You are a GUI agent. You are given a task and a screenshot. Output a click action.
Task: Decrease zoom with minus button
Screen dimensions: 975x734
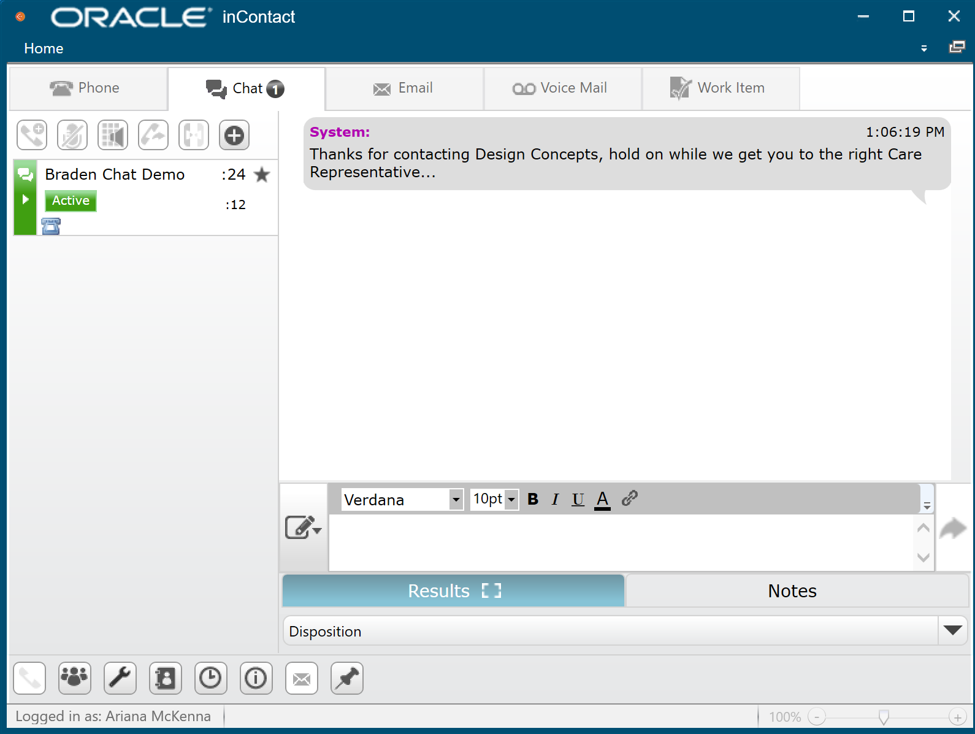pyautogui.click(x=817, y=717)
